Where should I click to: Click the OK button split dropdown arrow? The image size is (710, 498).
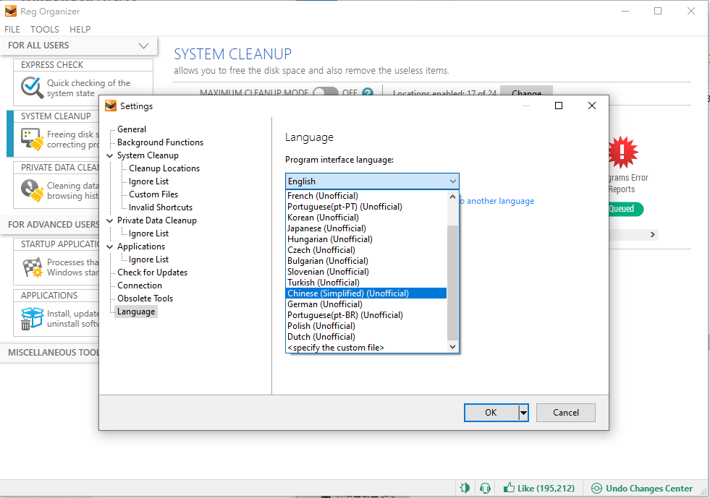click(524, 413)
